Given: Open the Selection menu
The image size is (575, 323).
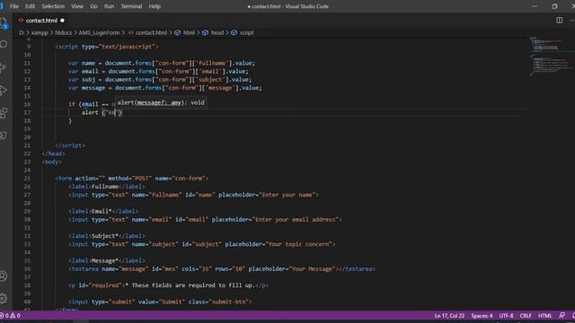Looking at the screenshot, I should pyautogui.click(x=53, y=6).
